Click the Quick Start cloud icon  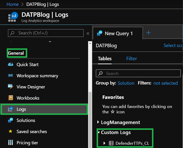[x=11, y=64]
